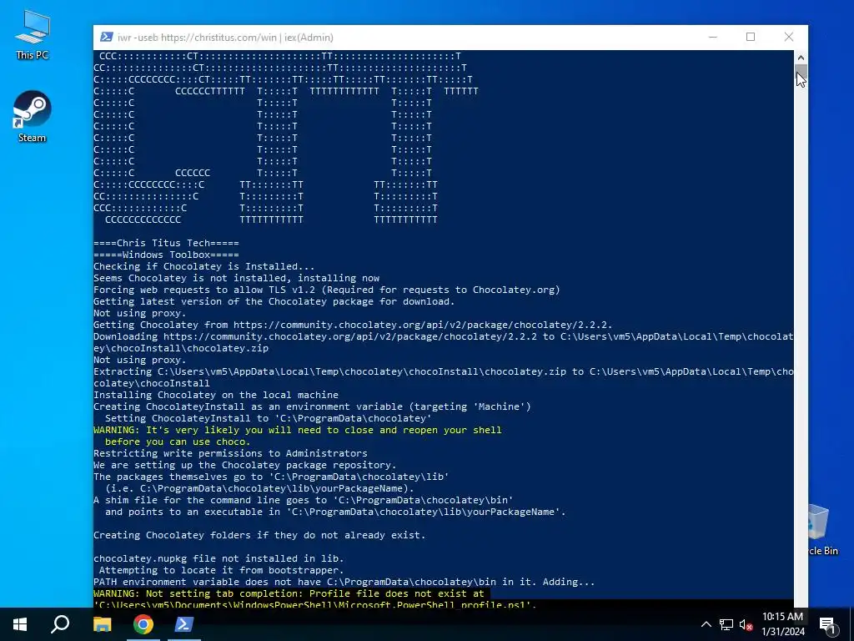Select the Recycle Bin desktop icon

click(822, 529)
